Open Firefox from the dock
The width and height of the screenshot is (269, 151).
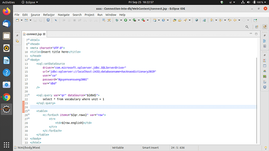point(6,11)
